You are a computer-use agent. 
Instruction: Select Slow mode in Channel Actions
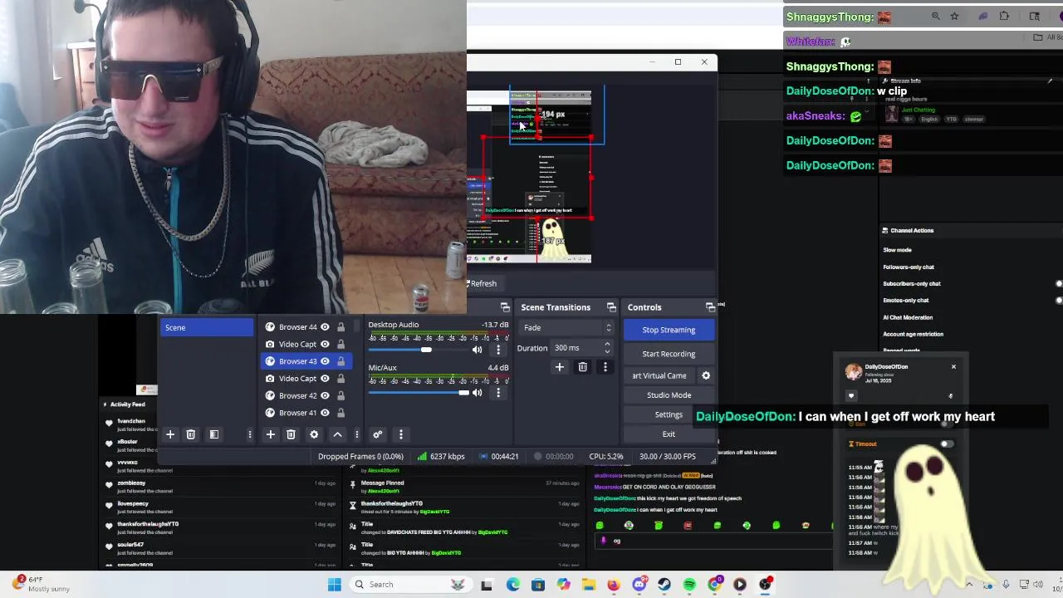(x=897, y=250)
